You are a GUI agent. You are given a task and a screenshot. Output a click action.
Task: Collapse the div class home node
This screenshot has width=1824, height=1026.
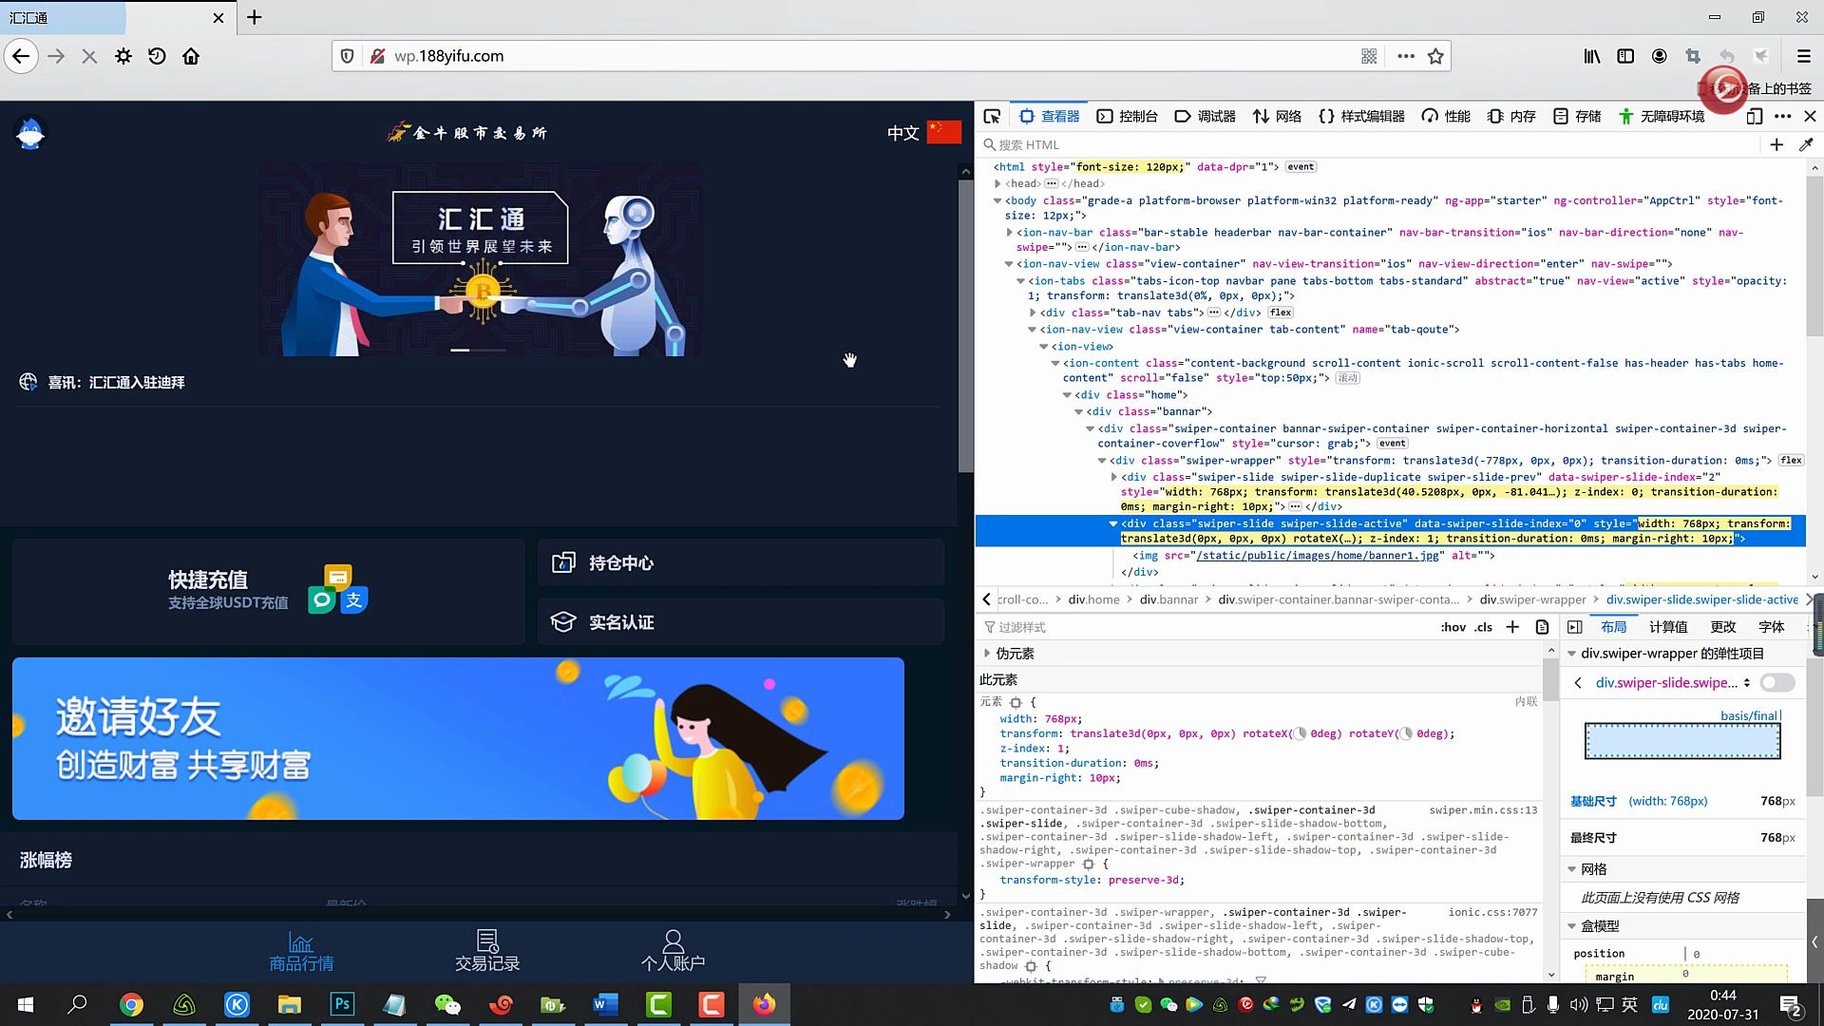[1068, 395]
